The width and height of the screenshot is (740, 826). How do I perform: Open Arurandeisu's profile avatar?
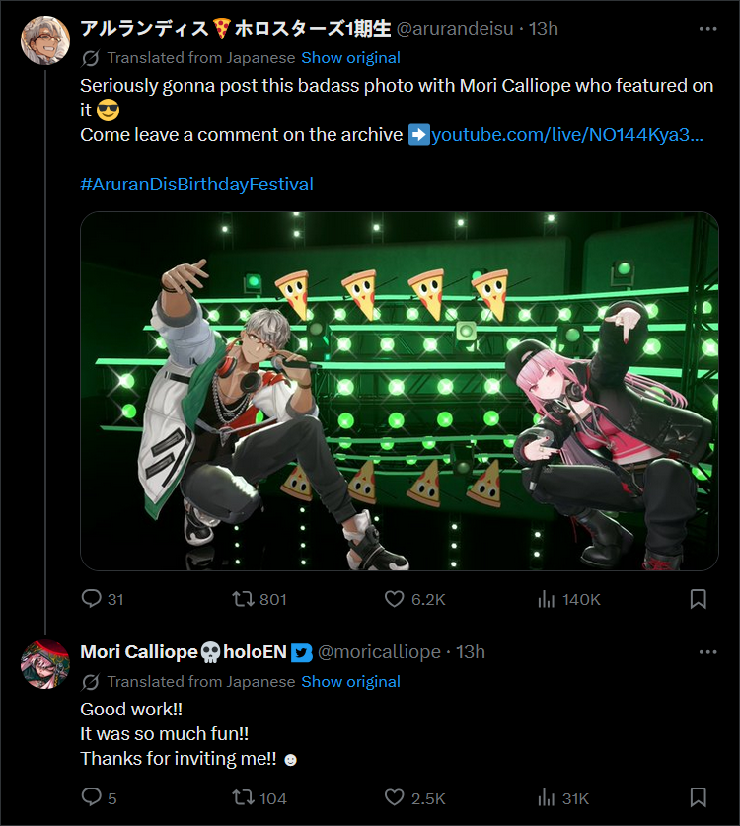[x=45, y=41]
